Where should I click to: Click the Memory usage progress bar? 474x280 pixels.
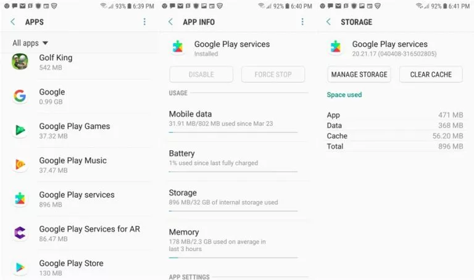click(233, 258)
